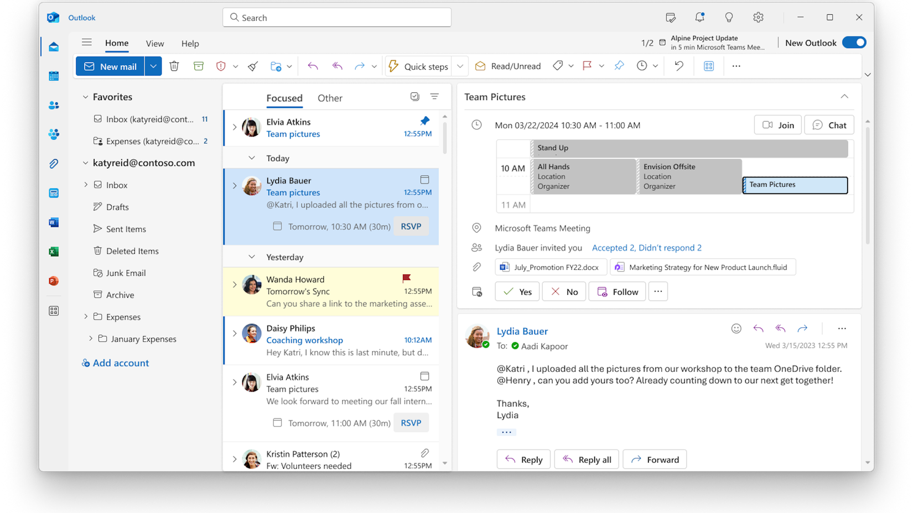Launch PowerPoint from the sidebar
This screenshot has width=913, height=513.
[x=53, y=281]
